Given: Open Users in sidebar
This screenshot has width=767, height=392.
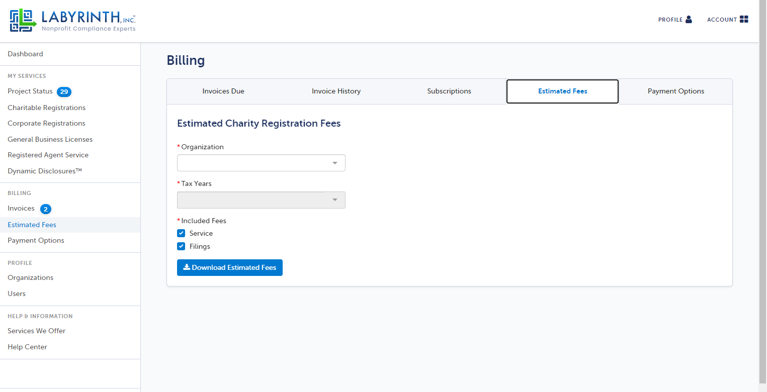Looking at the screenshot, I should (x=17, y=293).
